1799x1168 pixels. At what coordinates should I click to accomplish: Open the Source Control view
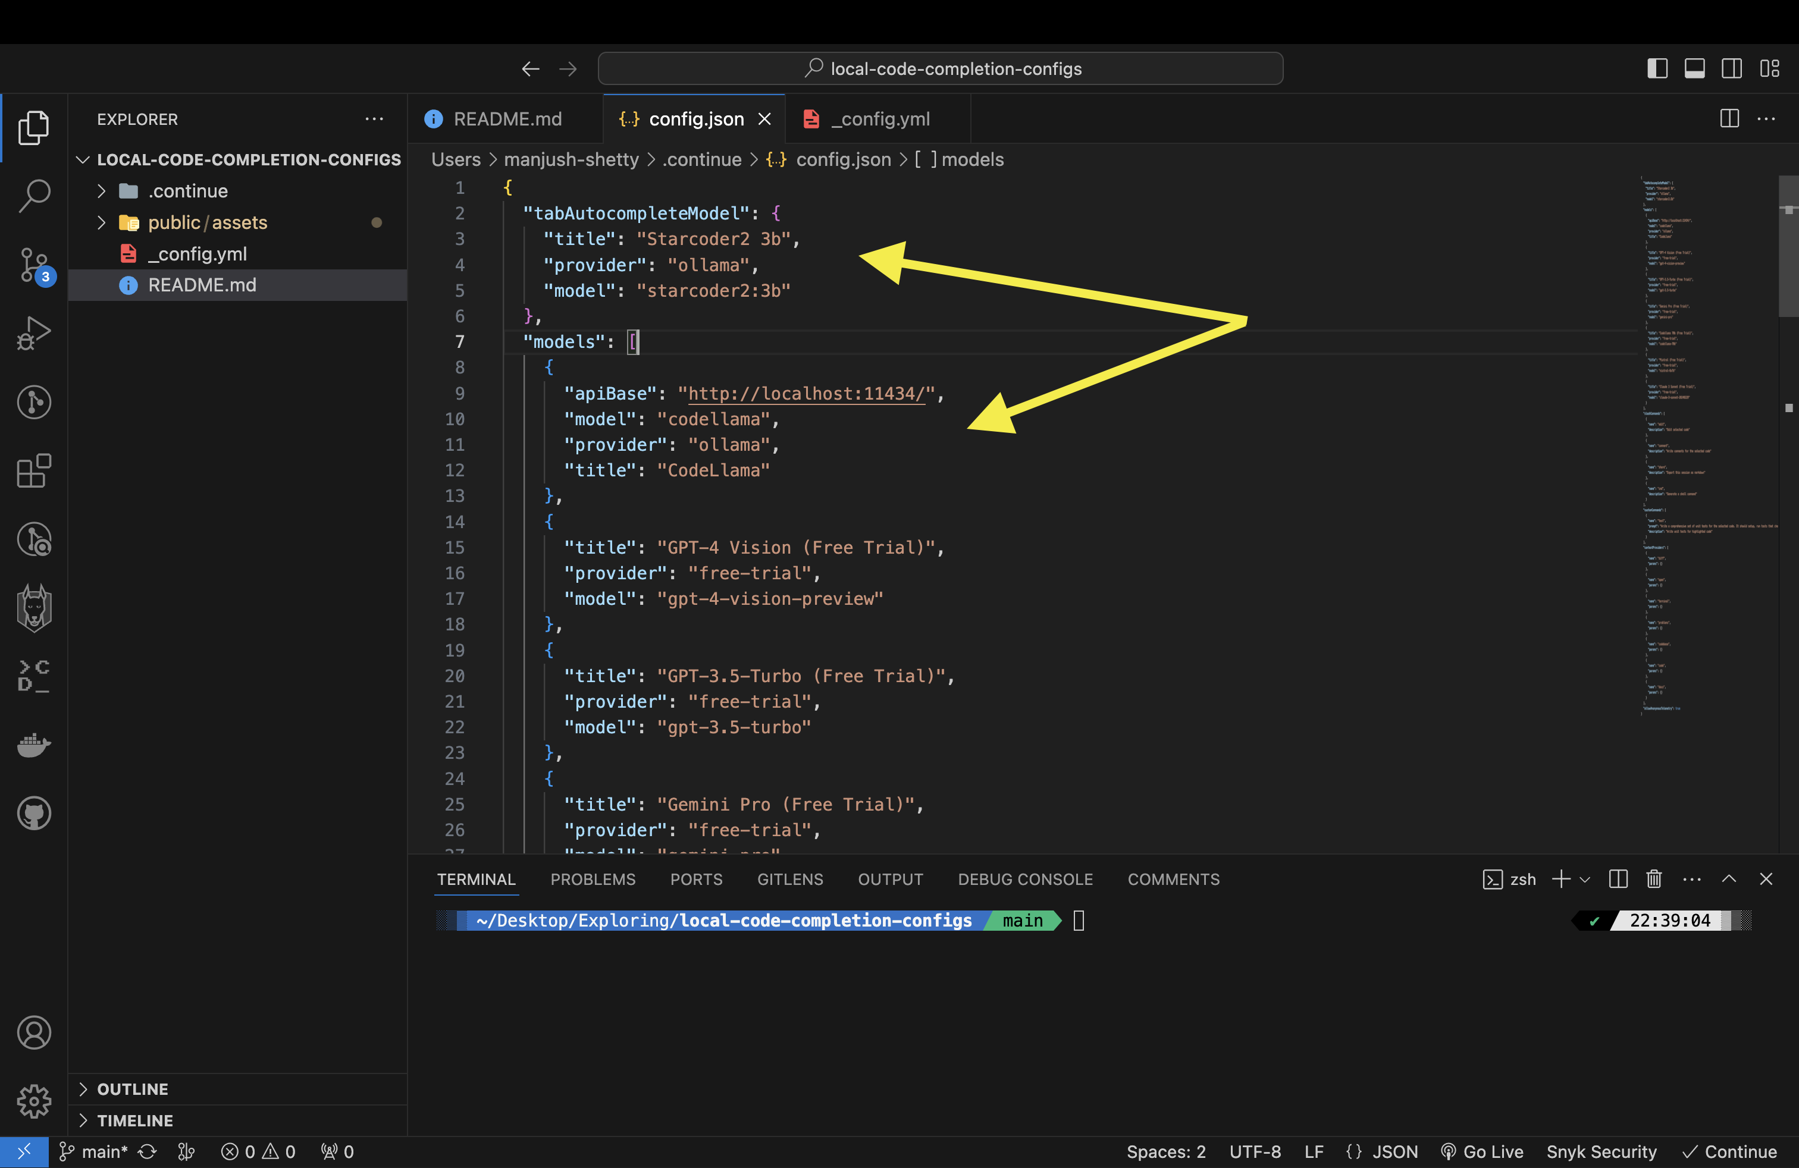tap(34, 265)
